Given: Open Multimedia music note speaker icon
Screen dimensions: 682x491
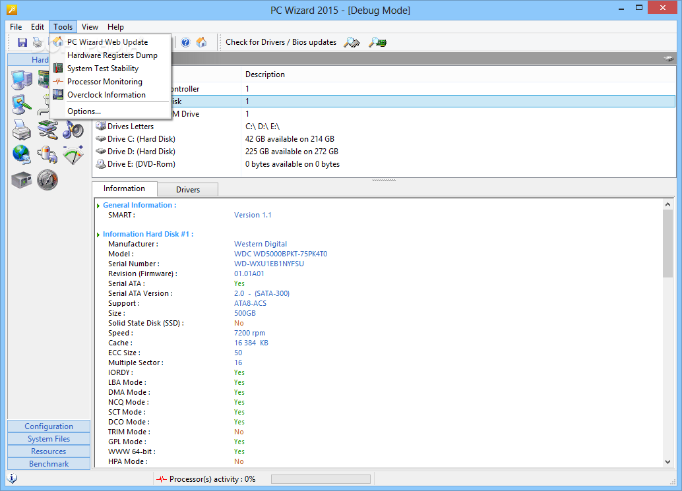Looking at the screenshot, I should pos(73,129).
